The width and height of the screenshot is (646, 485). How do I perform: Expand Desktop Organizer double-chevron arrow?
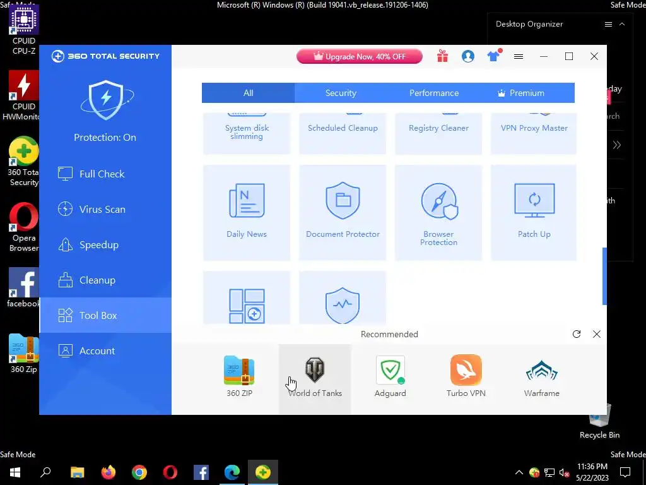[617, 145]
